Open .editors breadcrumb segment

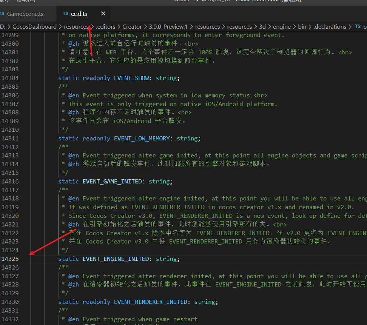point(105,27)
